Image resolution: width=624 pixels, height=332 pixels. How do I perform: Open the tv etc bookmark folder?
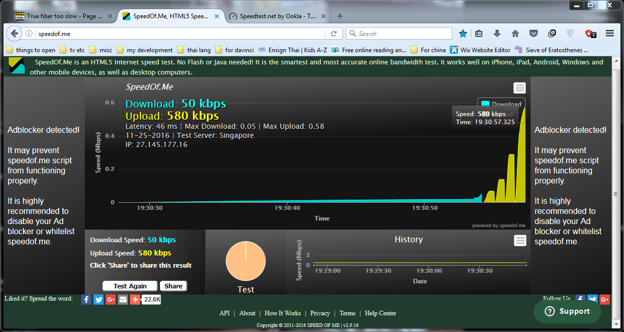[x=72, y=50]
